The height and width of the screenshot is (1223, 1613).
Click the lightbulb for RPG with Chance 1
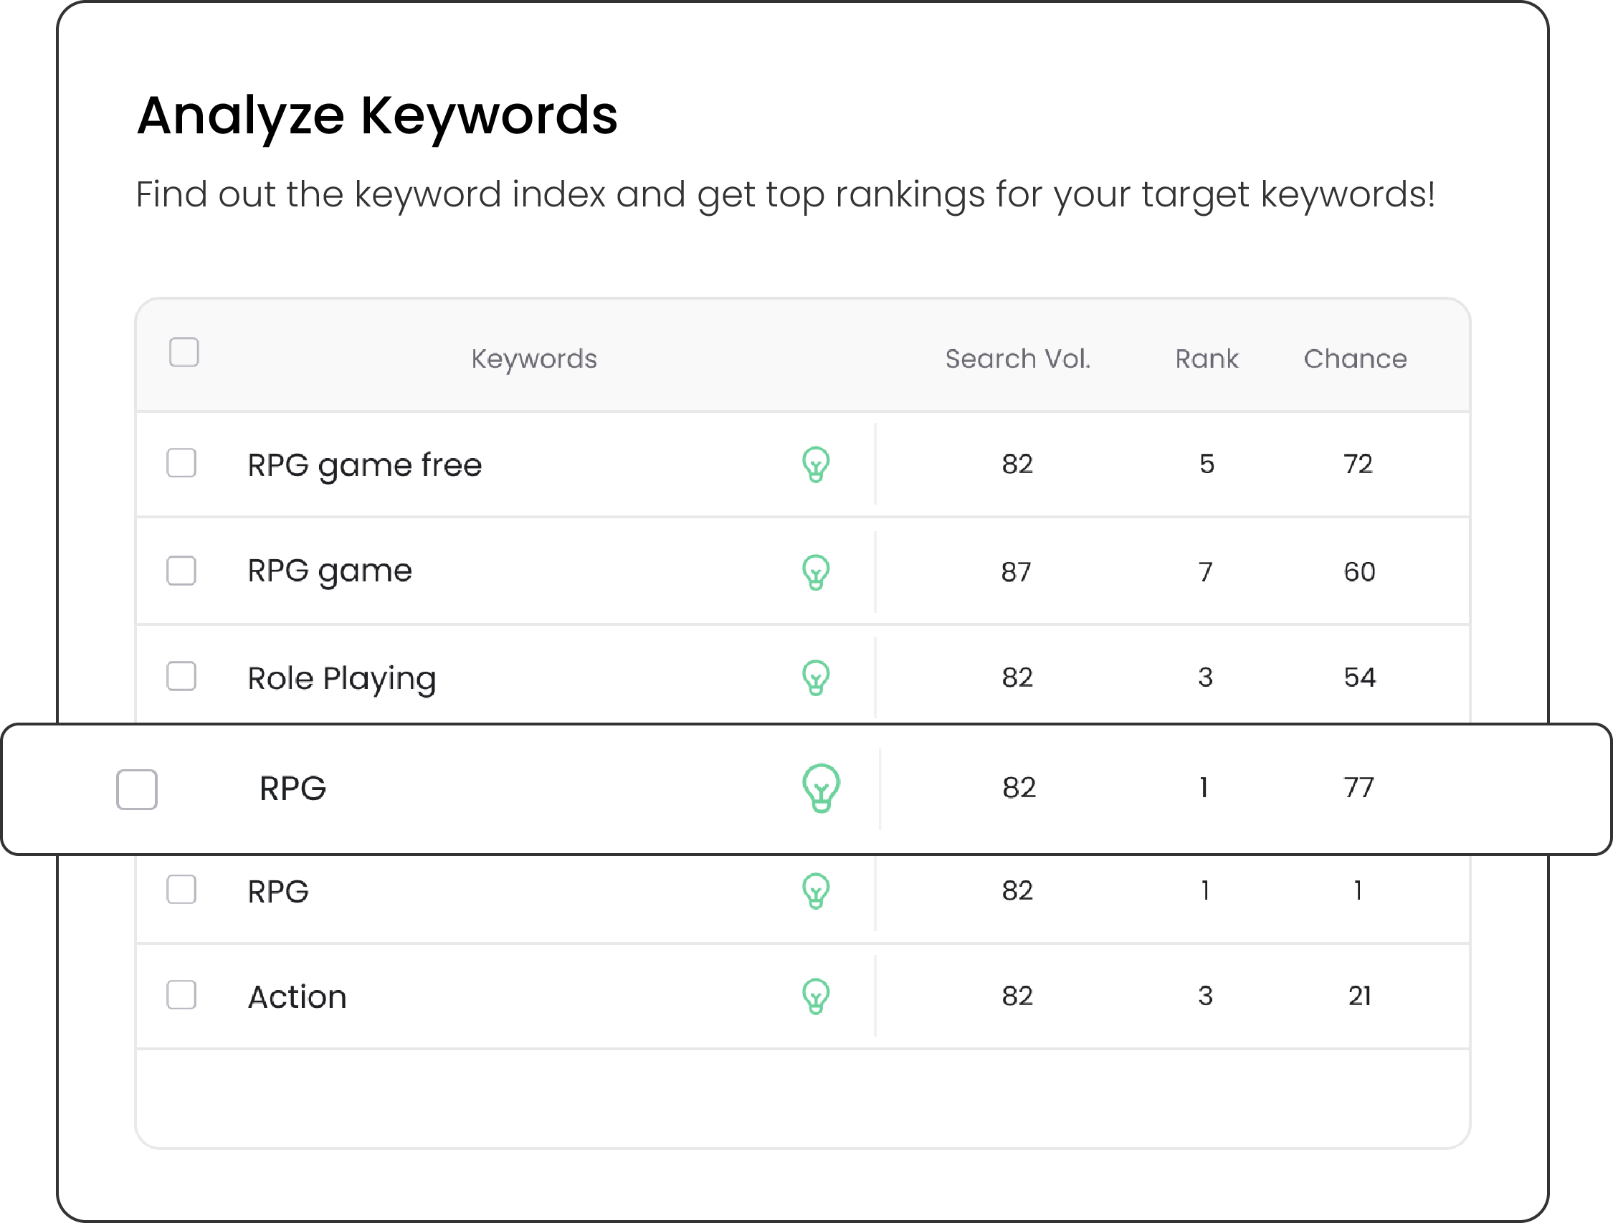[x=816, y=890]
